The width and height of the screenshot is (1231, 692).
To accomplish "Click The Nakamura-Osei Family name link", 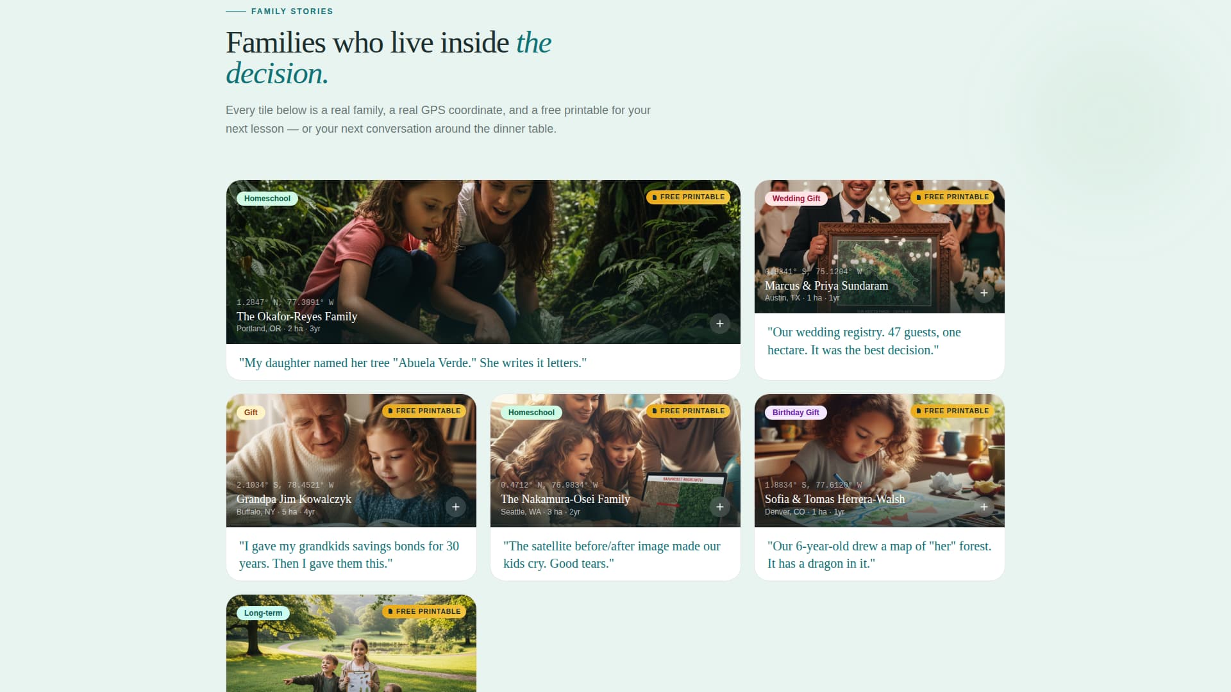I will [565, 499].
